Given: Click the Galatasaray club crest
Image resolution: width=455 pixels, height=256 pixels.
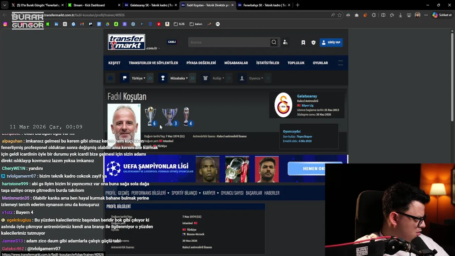Looking at the screenshot, I should click(x=283, y=105).
